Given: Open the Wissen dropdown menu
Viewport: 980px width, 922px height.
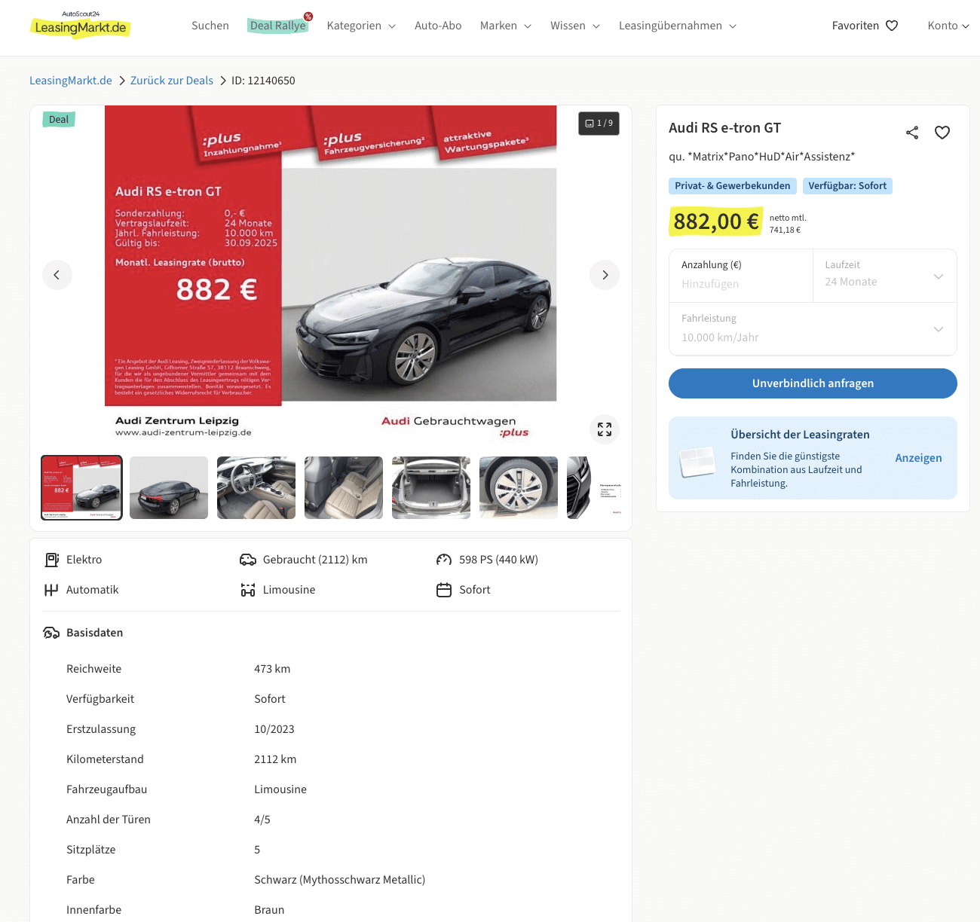Looking at the screenshot, I should [575, 26].
